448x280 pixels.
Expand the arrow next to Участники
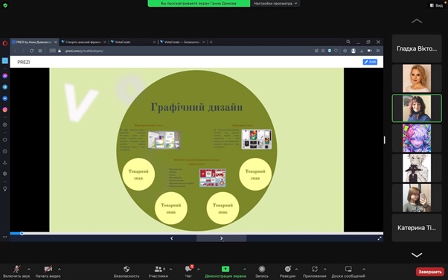click(x=170, y=269)
